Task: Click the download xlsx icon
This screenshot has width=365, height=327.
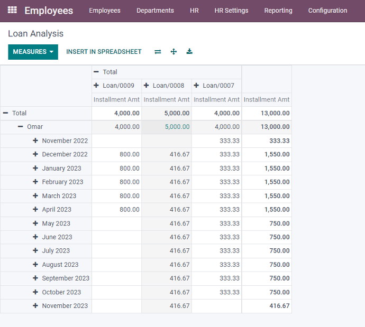Action: coord(189,52)
